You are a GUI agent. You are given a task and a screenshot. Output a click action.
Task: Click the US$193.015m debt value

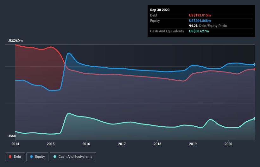pos(200,15)
